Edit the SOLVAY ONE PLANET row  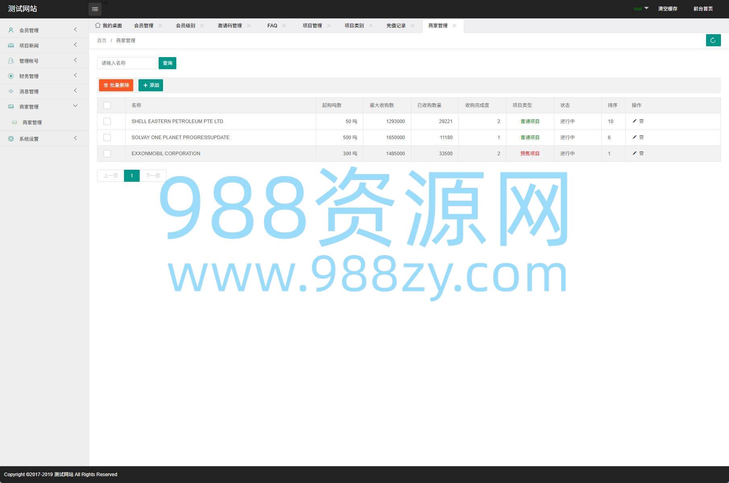tap(634, 137)
